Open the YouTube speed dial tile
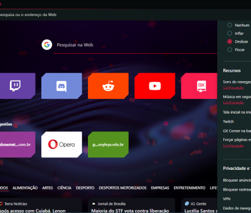The image size is (251, 213). (155, 86)
